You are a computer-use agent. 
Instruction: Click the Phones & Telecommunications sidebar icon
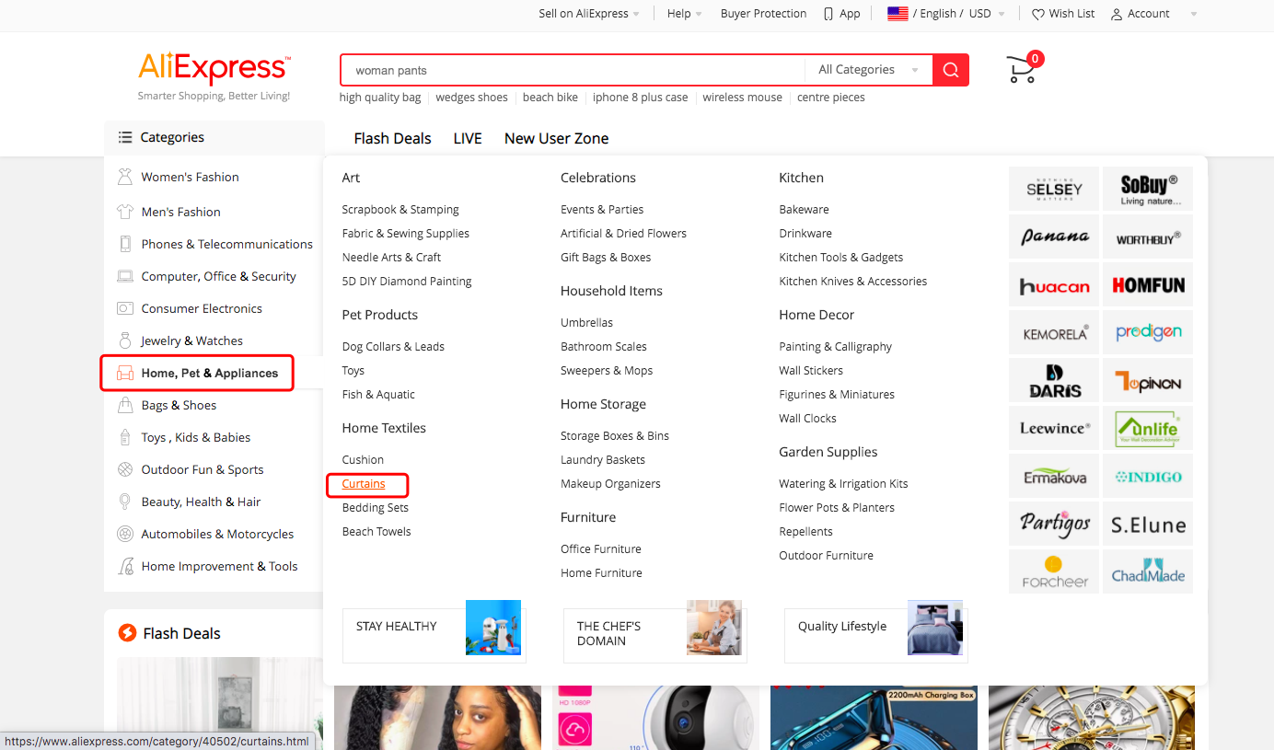point(125,244)
